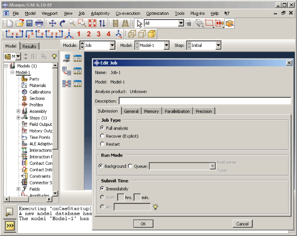297x236 pixels.
Task: Open Create Adaptivity Process icon
Action: pyautogui.click(x=66, y=71)
